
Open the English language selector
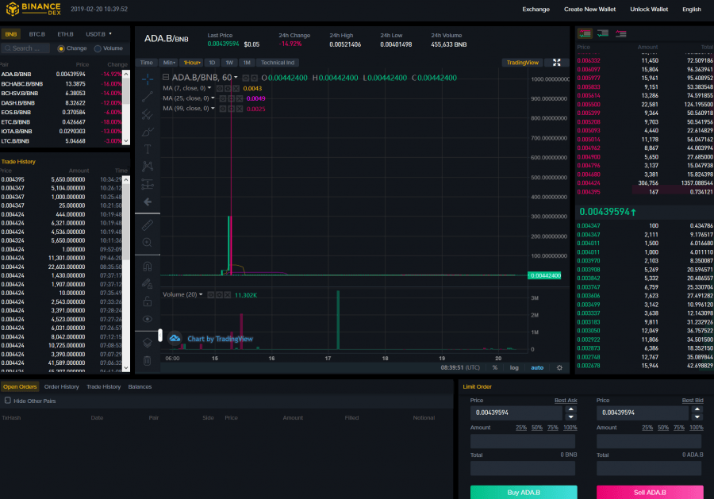[691, 9]
